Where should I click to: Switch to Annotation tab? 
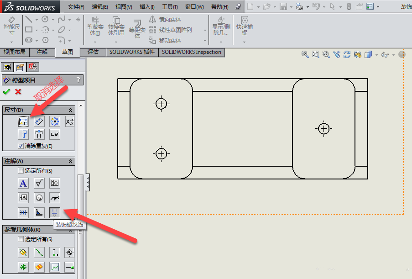[x=42, y=52]
